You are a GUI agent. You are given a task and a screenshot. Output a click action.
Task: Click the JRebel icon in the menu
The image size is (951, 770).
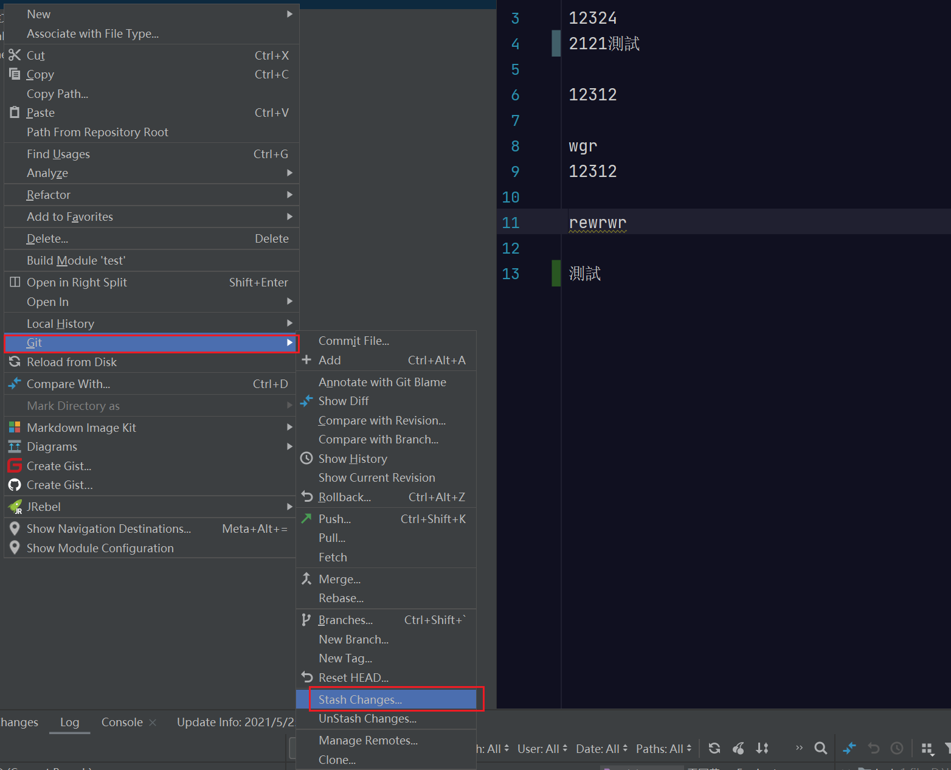tap(14, 506)
